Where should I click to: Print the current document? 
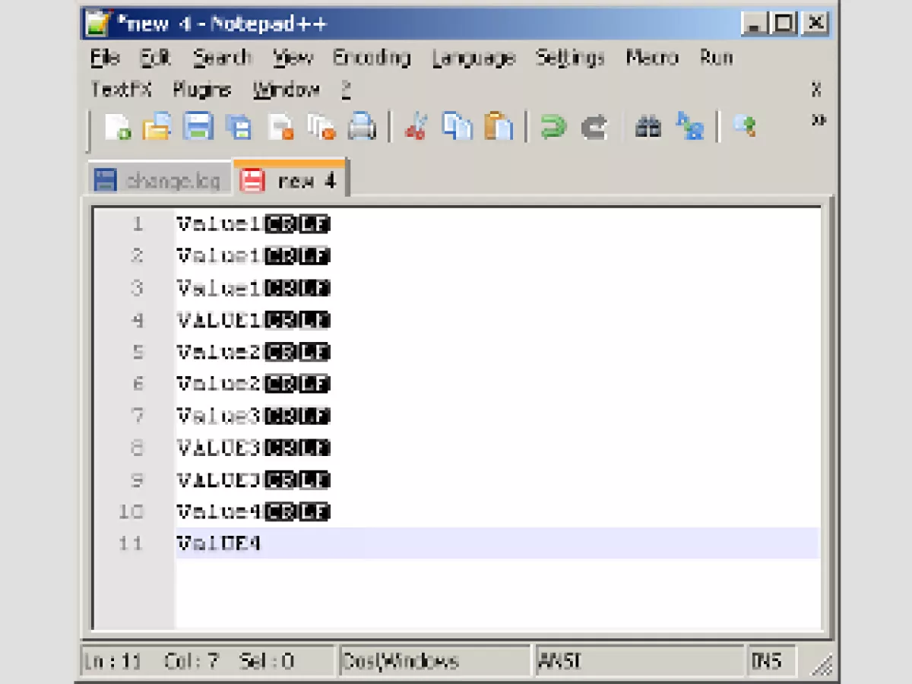pyautogui.click(x=362, y=127)
